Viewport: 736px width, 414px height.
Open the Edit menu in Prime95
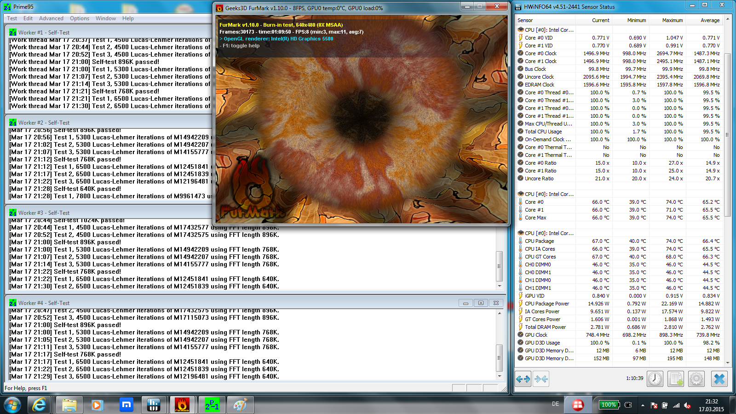(x=28, y=18)
